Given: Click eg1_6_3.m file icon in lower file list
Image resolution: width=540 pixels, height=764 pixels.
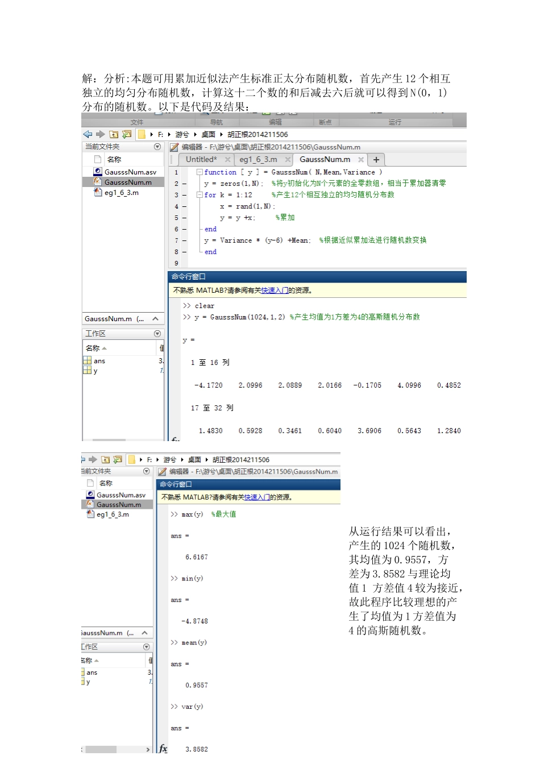Looking at the screenshot, I should 90,514.
